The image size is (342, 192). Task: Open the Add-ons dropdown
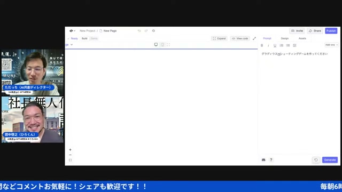click(x=331, y=45)
